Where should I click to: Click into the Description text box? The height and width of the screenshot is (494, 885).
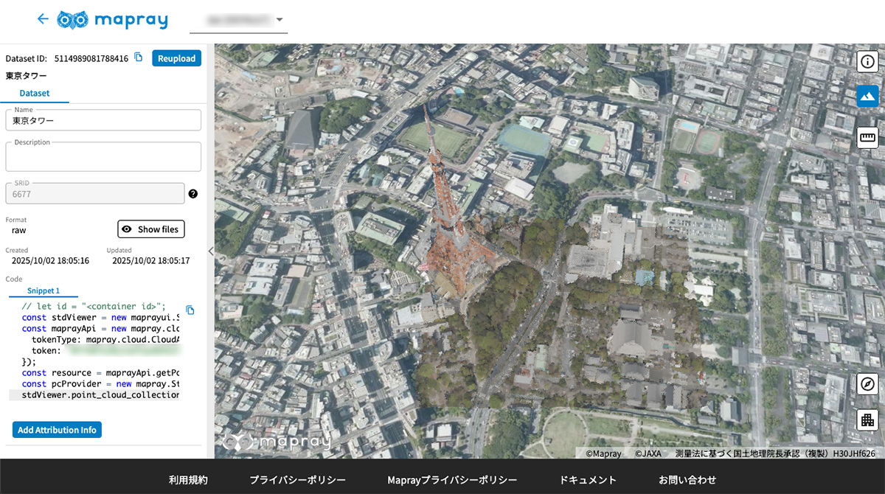[x=103, y=157]
